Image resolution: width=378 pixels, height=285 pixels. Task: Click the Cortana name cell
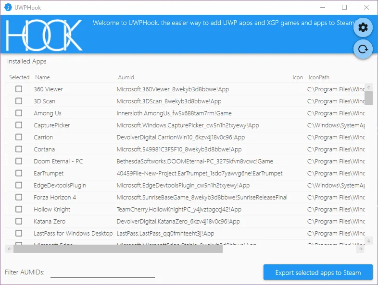44,149
